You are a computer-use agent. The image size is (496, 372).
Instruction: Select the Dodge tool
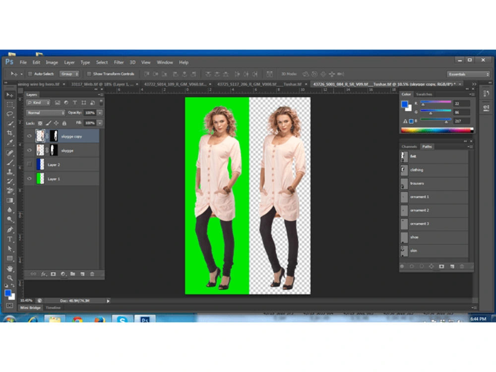[x=10, y=219]
